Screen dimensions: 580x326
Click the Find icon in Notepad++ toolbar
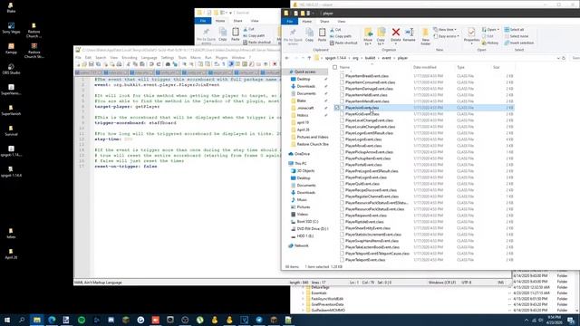coord(168,64)
